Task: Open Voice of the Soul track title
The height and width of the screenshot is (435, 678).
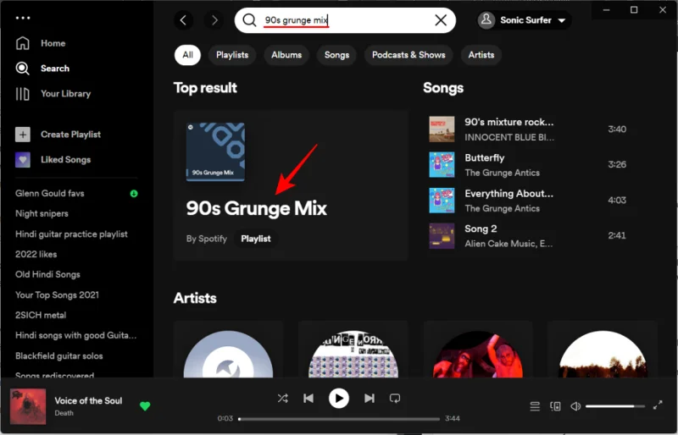Action: tap(88, 400)
